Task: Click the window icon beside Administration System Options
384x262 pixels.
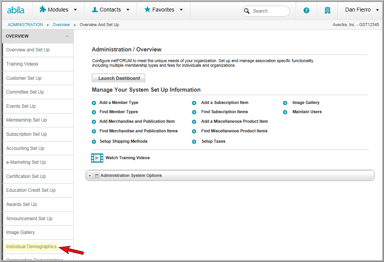Action: point(97,176)
